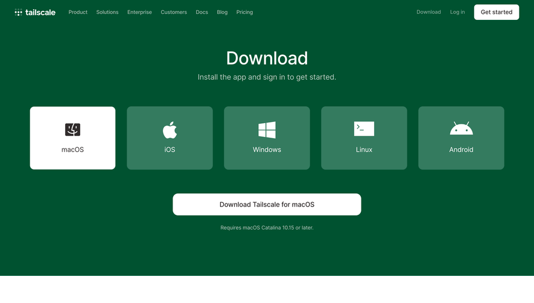Select the Android platform label
This screenshot has height=303, width=534.
[461, 150]
